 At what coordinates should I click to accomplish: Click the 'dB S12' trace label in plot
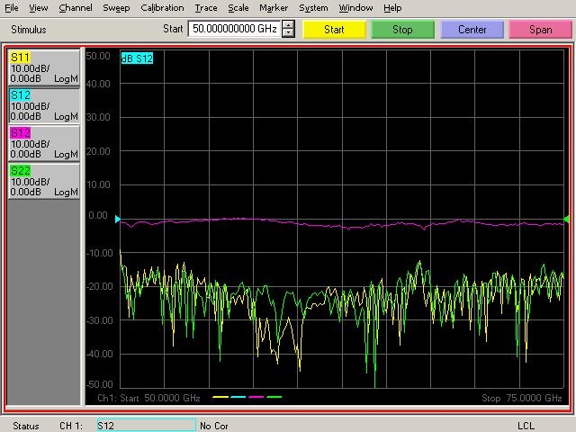[137, 58]
